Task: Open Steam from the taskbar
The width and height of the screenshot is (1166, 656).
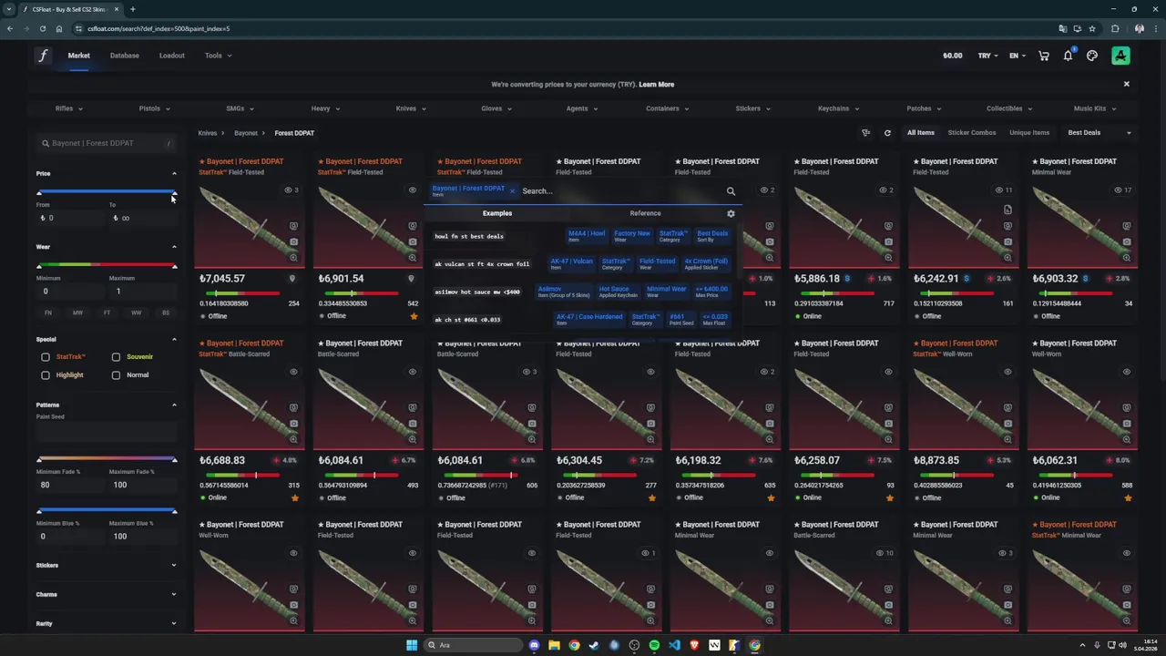Action: [594, 645]
